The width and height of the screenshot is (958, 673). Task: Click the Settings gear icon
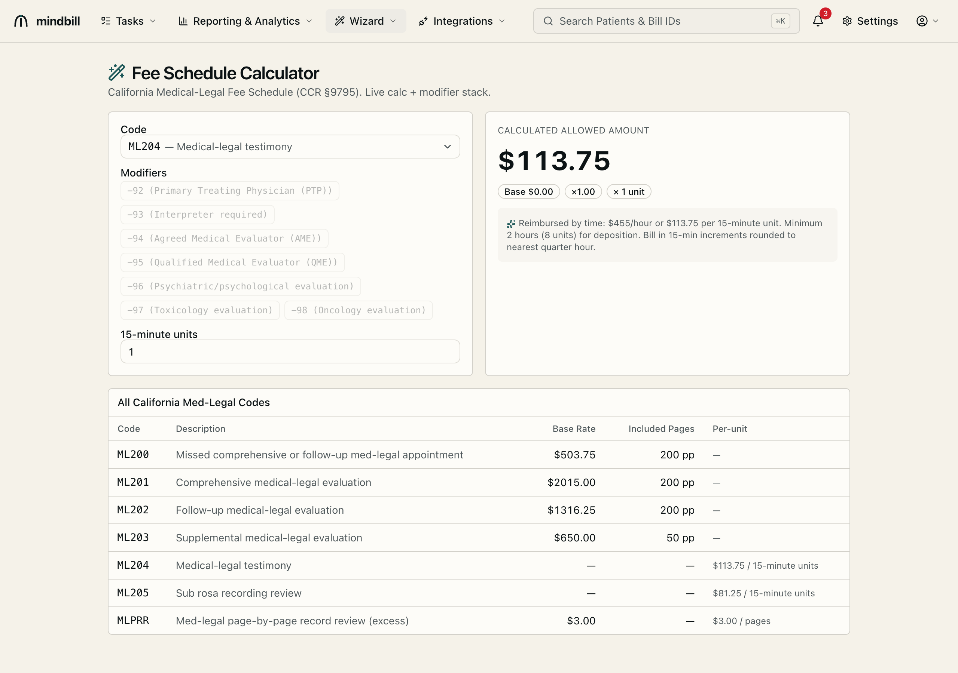coord(847,21)
